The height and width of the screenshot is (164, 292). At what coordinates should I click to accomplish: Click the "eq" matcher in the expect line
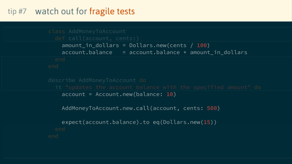tap(156, 122)
